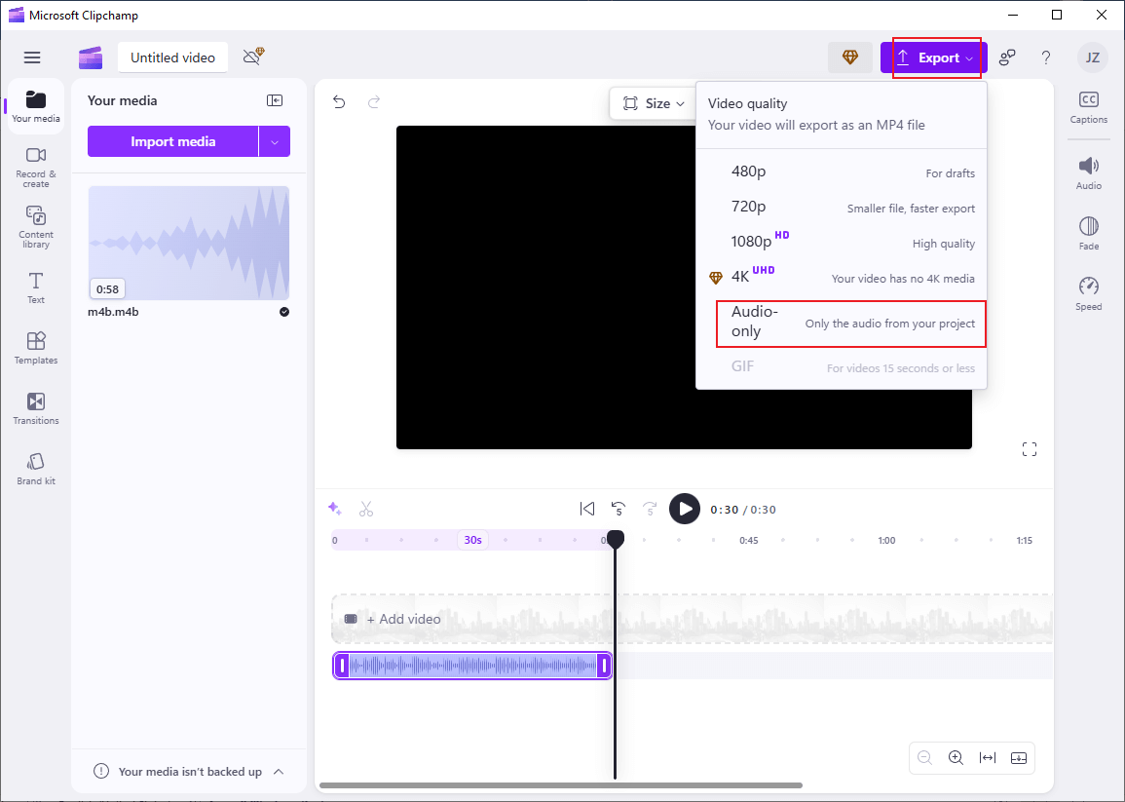Open the Text tab
1125x802 pixels.
(36, 287)
